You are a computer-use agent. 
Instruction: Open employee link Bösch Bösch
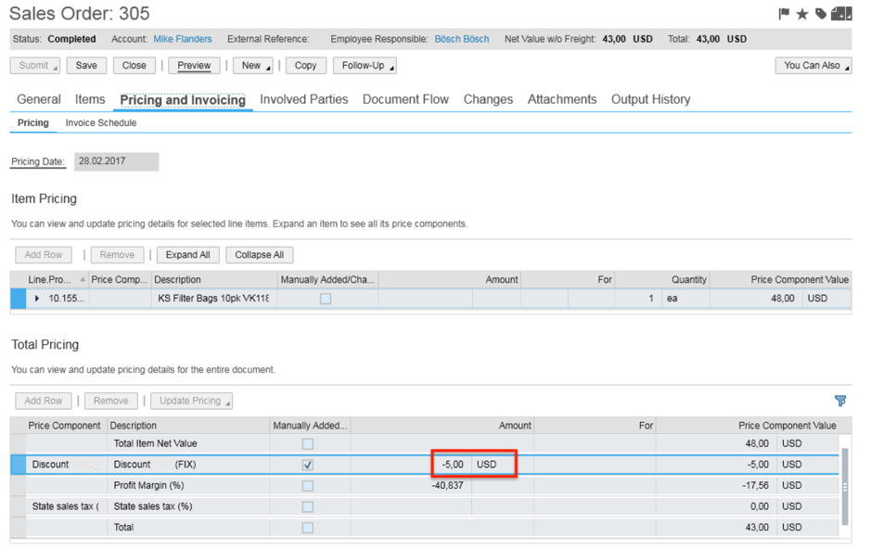pyautogui.click(x=462, y=39)
